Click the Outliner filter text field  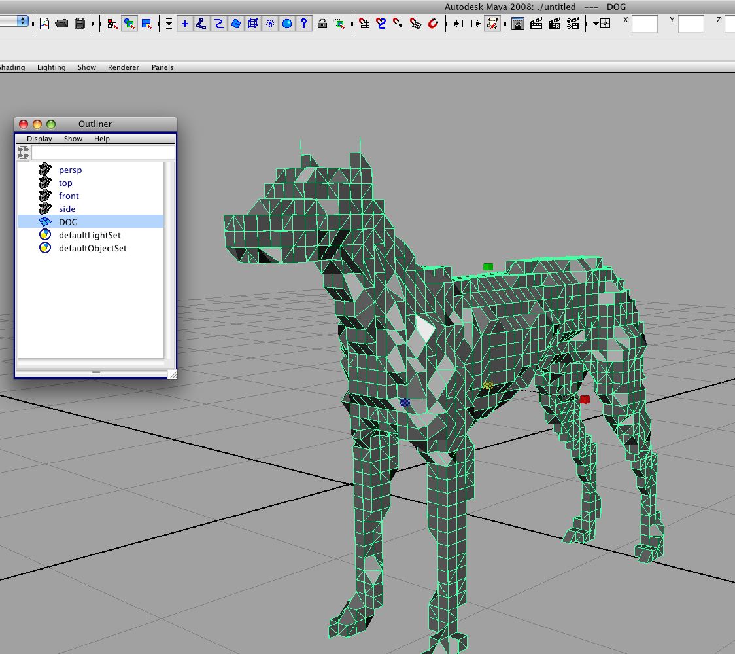[x=103, y=153]
